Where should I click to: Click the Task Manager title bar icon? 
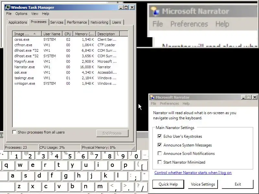(8, 7)
